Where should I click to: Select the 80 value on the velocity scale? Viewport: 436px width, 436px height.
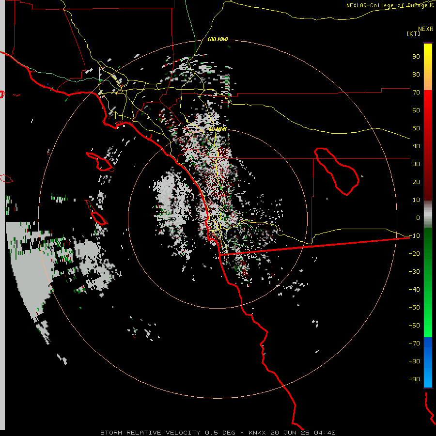(x=416, y=74)
